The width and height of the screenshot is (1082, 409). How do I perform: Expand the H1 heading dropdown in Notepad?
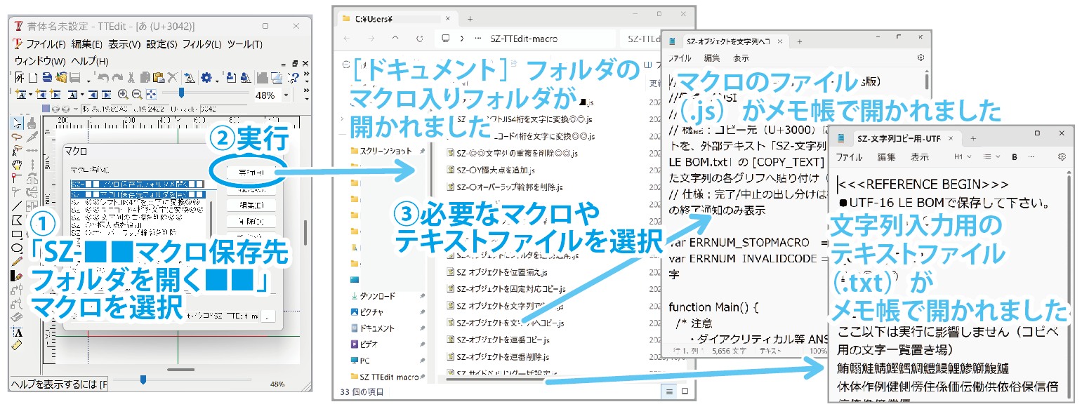click(962, 156)
